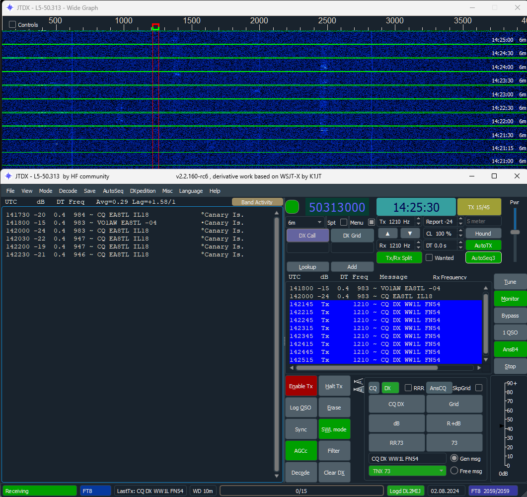Enable the Wanted checkbox
Screen dimensions: 527x497
tap(429, 257)
